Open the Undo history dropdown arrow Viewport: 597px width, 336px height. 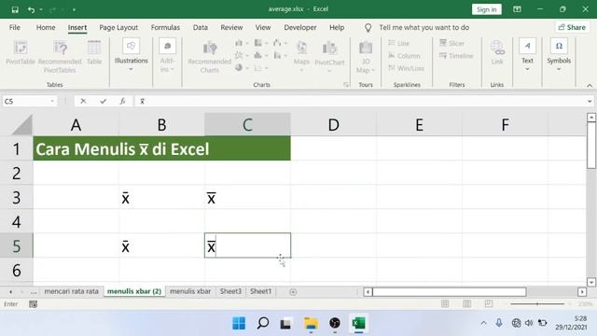point(41,9)
